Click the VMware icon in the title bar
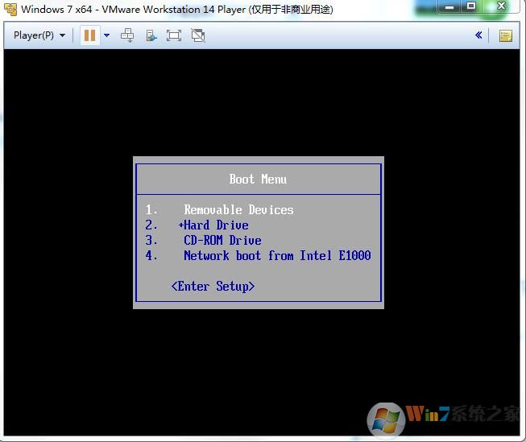526x442 pixels. (x=10, y=9)
